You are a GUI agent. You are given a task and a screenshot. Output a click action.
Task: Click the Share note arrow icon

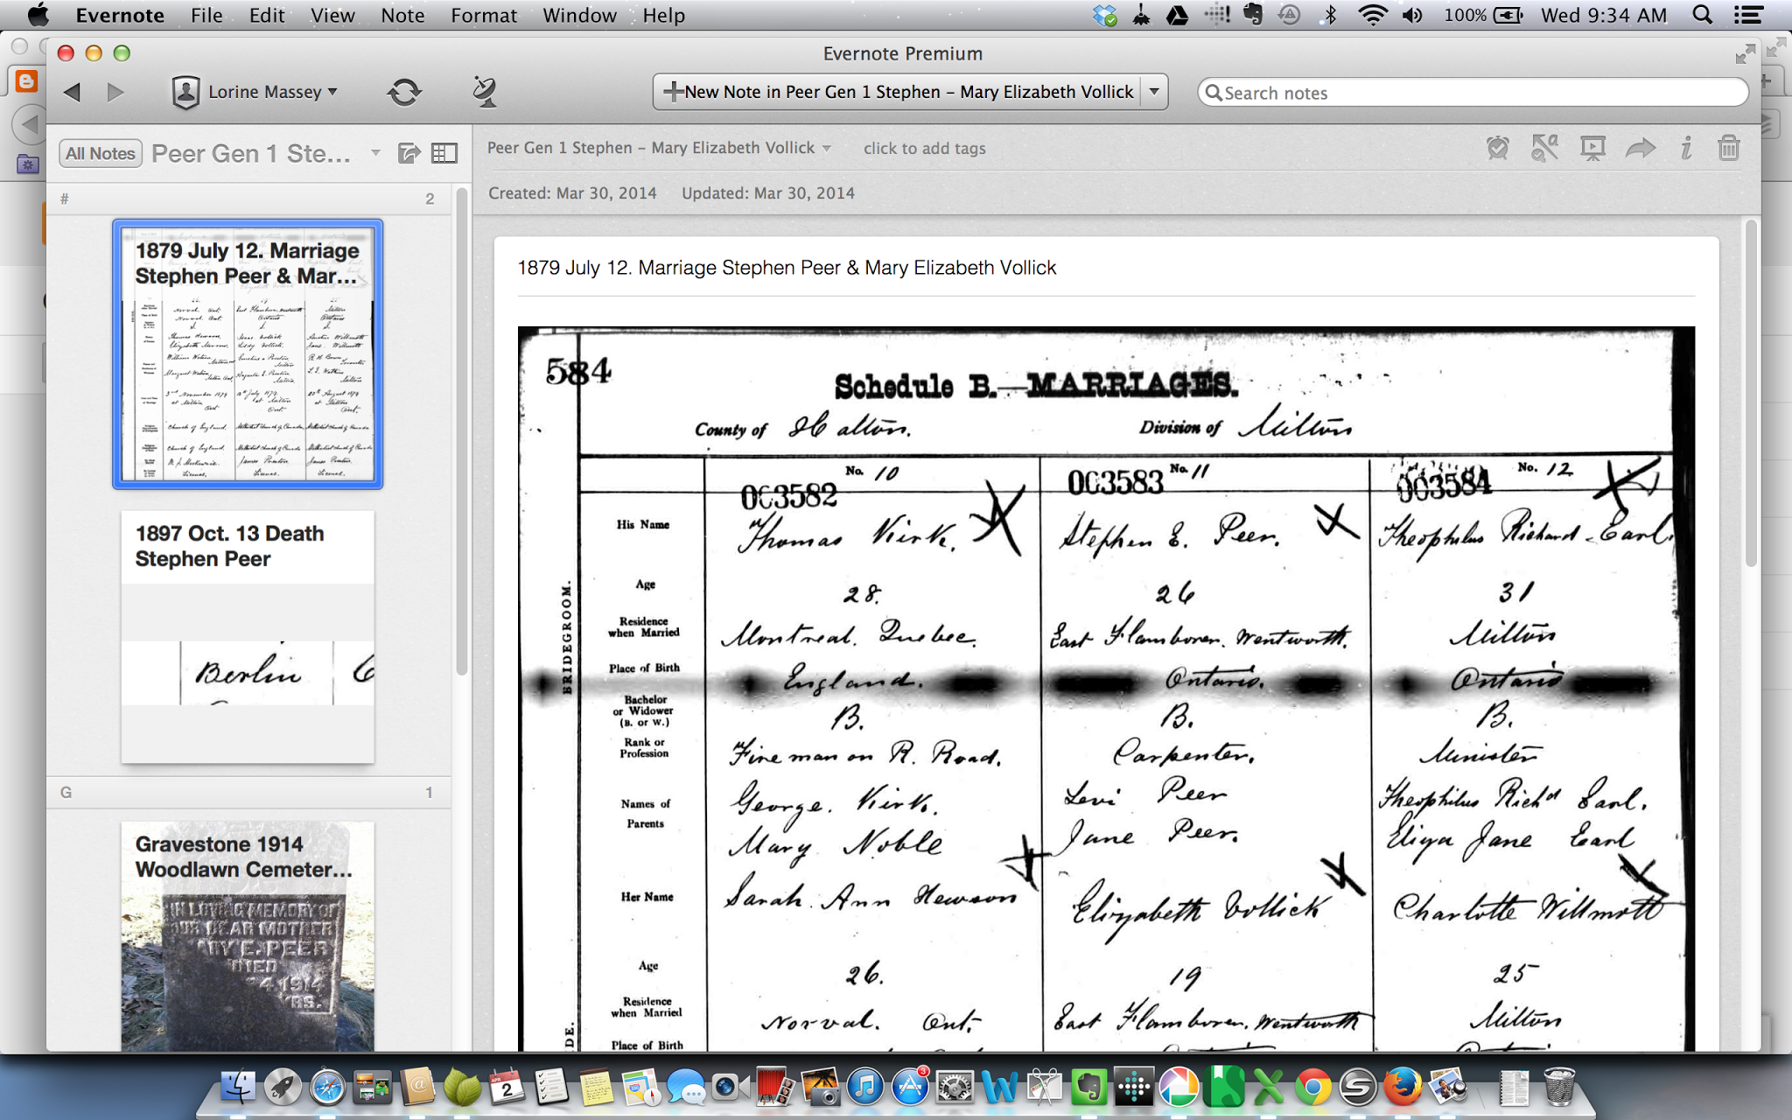[x=1640, y=148]
